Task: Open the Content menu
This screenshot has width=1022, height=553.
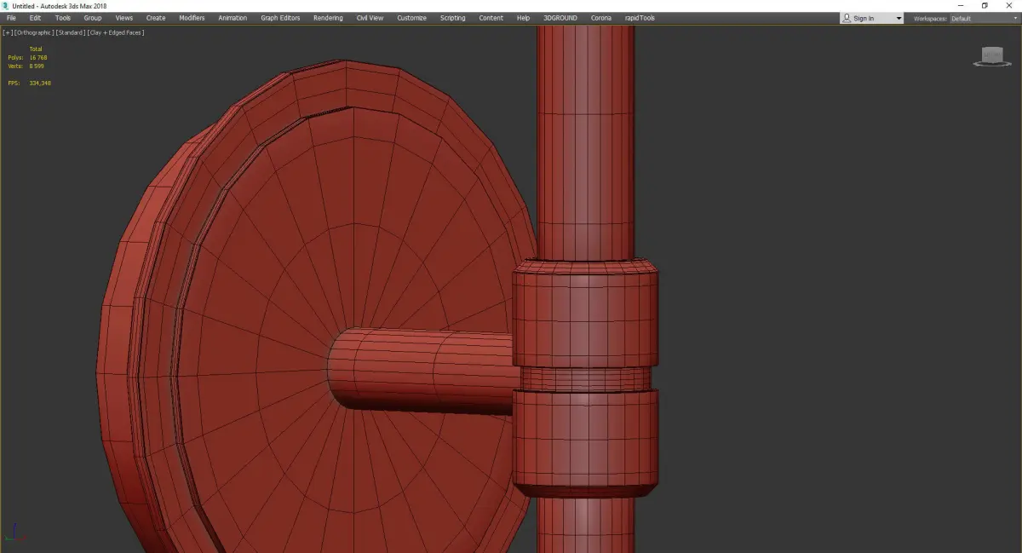Action: coord(491,18)
